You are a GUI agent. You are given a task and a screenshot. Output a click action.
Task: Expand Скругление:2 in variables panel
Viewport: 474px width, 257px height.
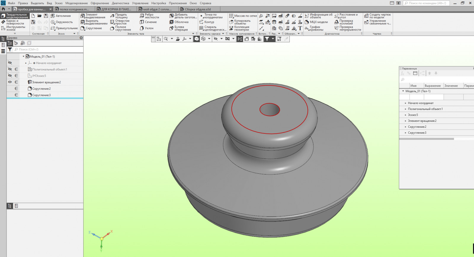(406, 127)
